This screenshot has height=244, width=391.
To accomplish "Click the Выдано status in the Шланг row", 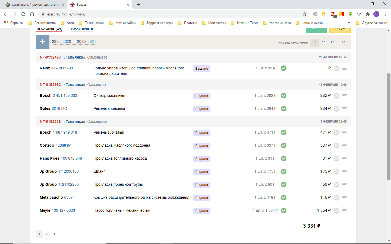I will [x=202, y=172].
